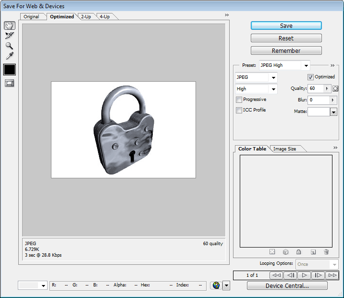Click the Quality value field
The height and width of the screenshot is (298, 344).
pos(316,88)
